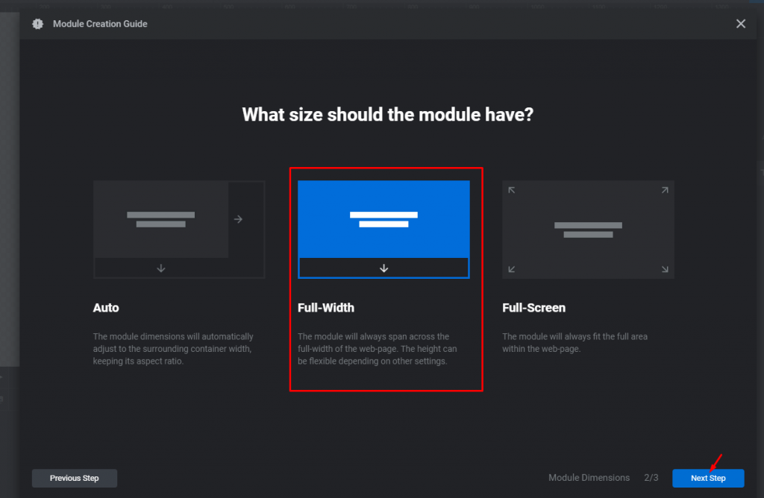Click the bottom-right expand arrow in the Full-Screen preview
This screenshot has width=764, height=498.
pyautogui.click(x=665, y=269)
